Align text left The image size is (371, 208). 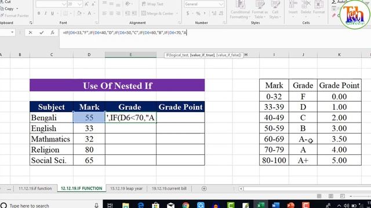(104, 13)
